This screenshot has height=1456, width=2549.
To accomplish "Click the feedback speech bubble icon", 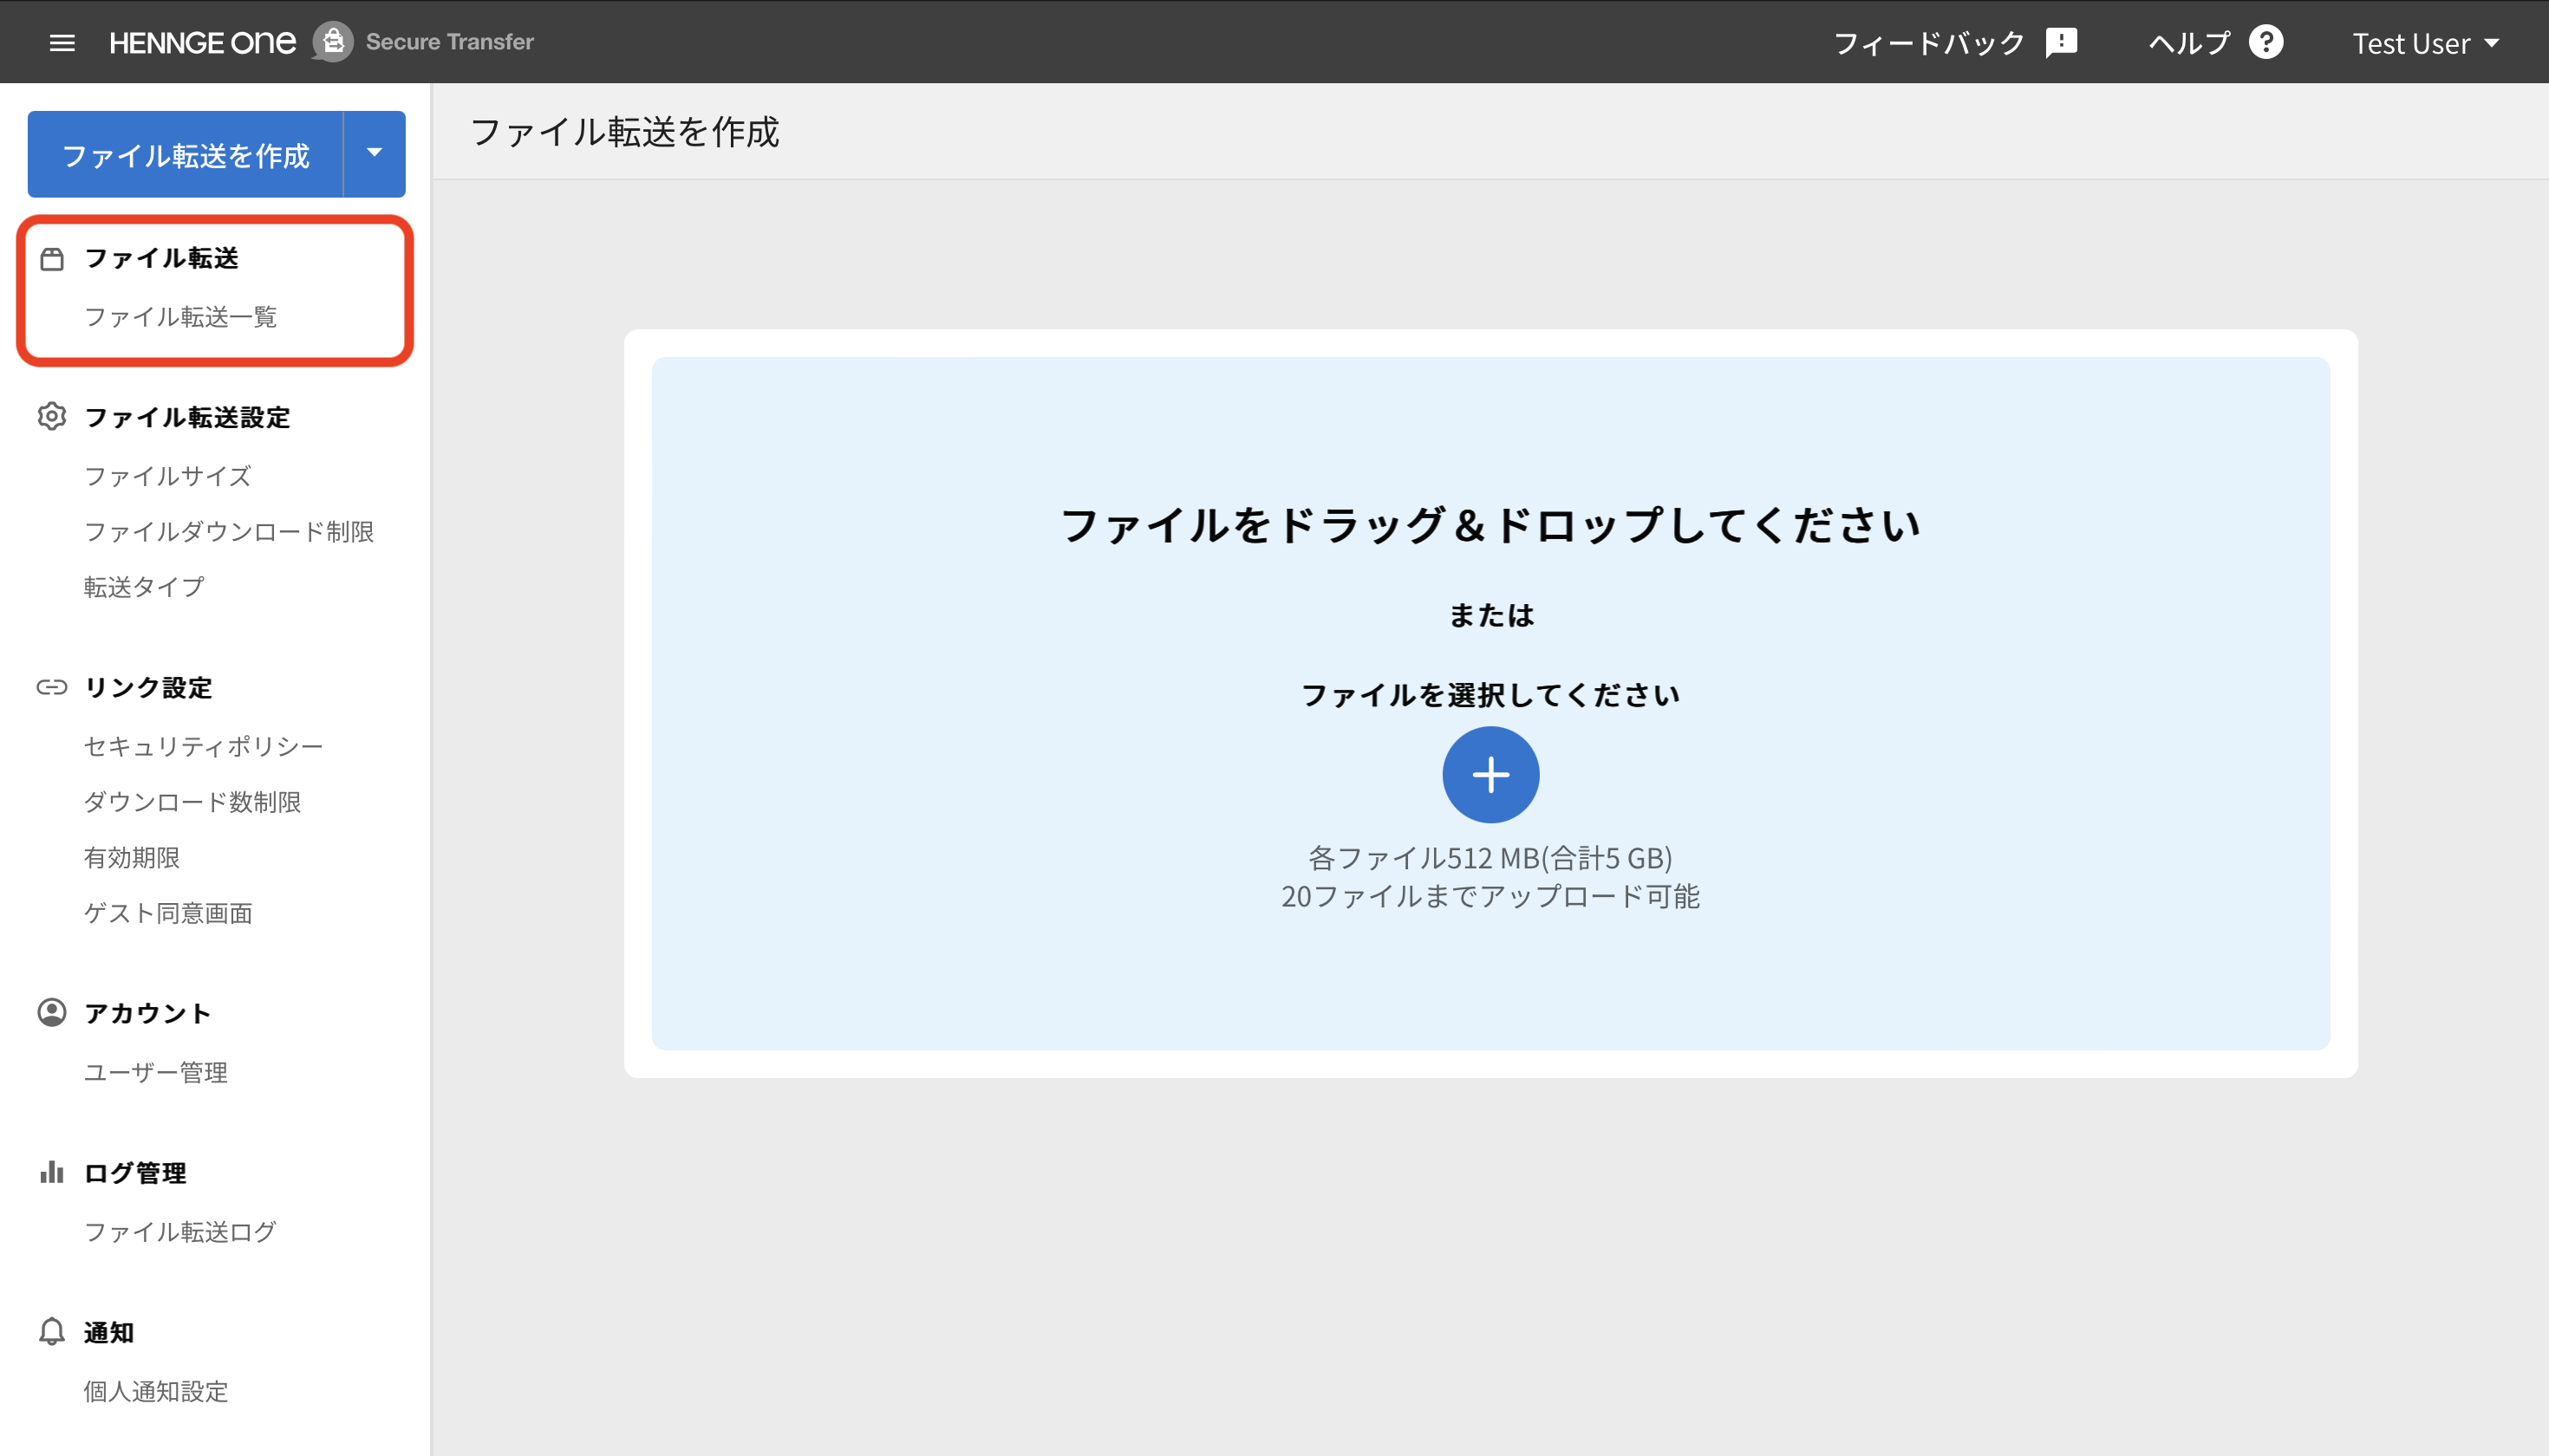I will 2062,43.
